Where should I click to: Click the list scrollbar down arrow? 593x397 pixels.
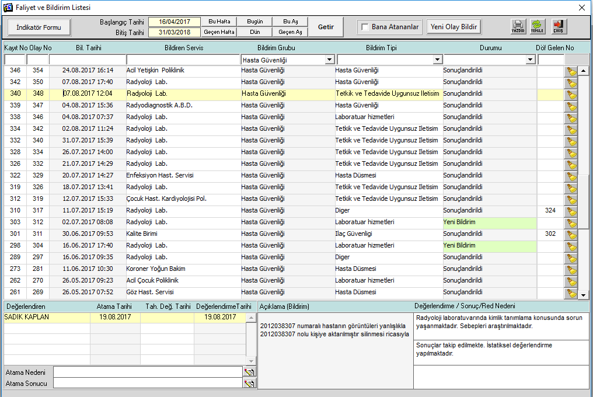584,295
